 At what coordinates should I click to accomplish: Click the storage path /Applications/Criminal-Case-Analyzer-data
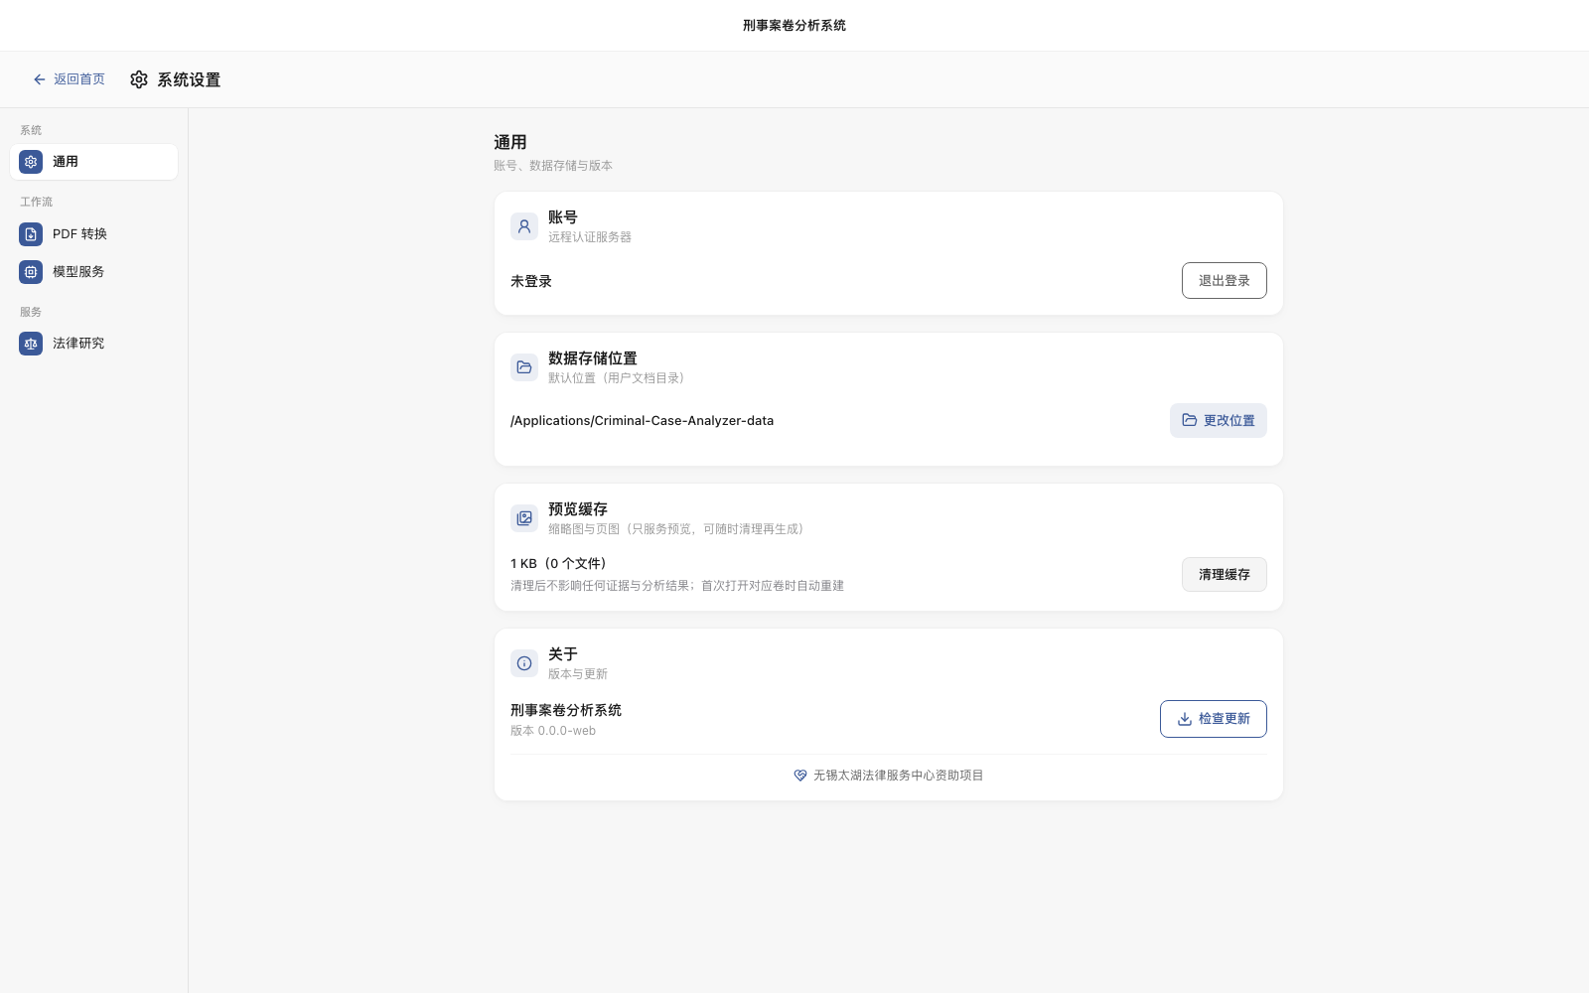(x=642, y=421)
